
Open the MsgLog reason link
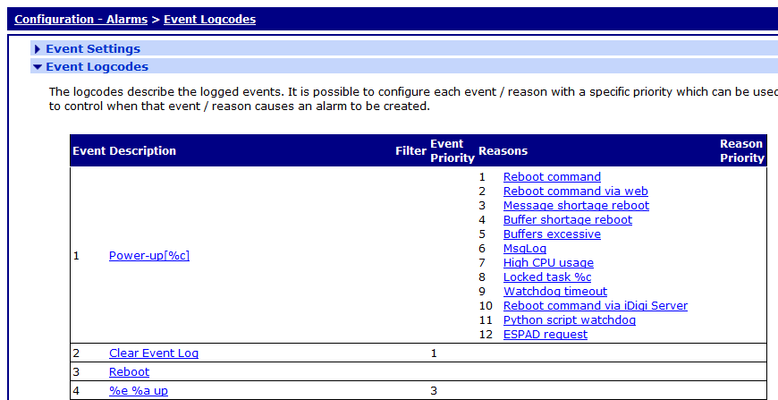pyautogui.click(x=524, y=249)
